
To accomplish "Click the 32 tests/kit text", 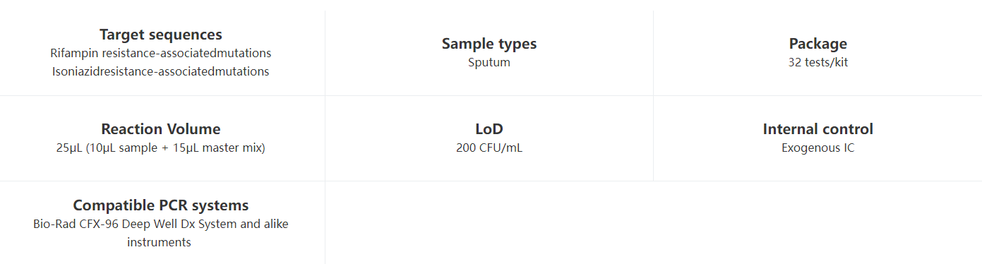I will 818,62.
